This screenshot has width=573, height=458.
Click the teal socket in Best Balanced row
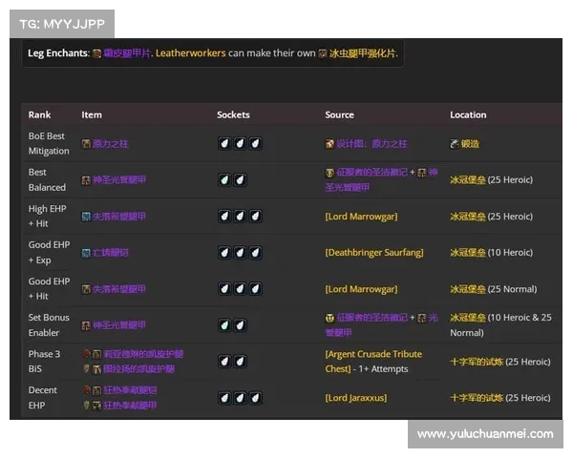[224, 179]
